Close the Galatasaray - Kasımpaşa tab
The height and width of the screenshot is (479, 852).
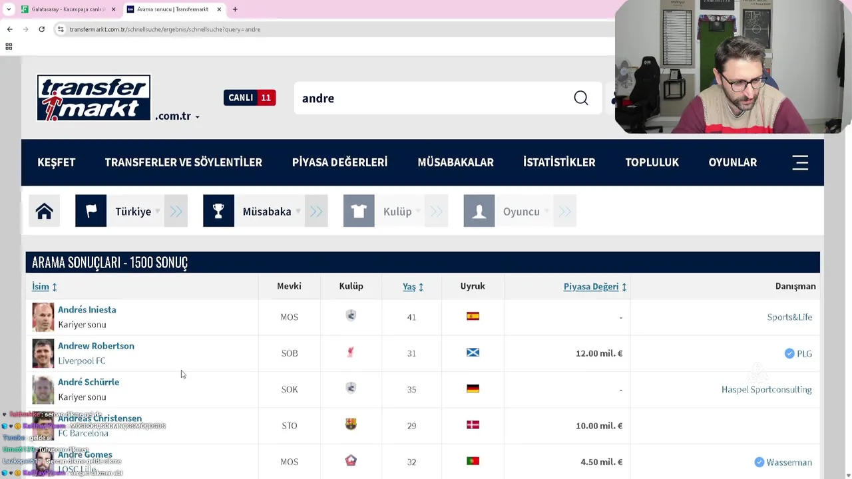point(113,9)
